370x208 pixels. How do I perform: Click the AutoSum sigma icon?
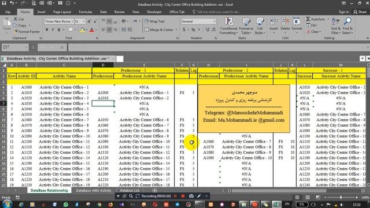point(308,19)
